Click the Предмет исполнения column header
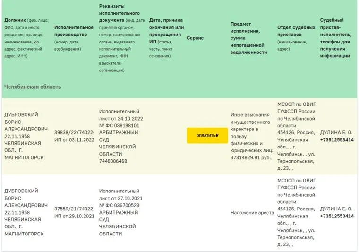The height and width of the screenshot is (252, 359). coord(248,38)
